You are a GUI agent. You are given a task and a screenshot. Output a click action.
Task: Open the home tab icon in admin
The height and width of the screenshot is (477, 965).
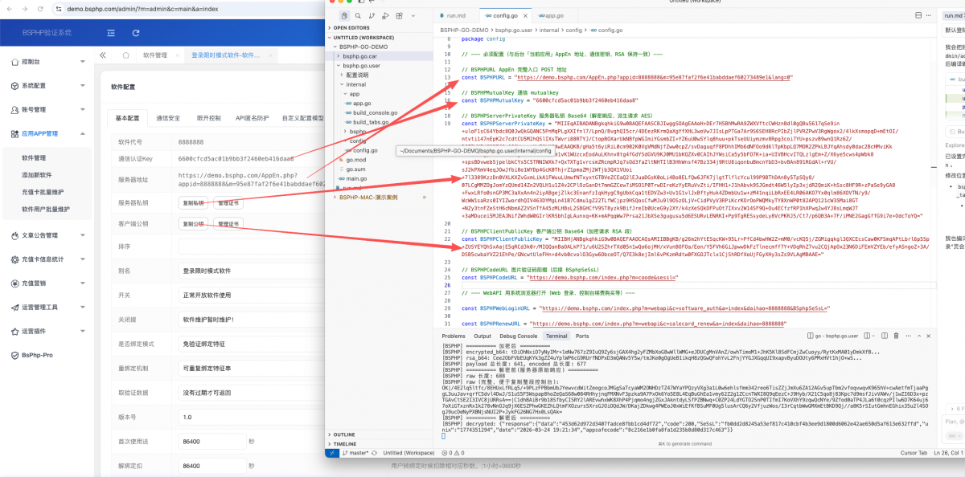[125, 55]
